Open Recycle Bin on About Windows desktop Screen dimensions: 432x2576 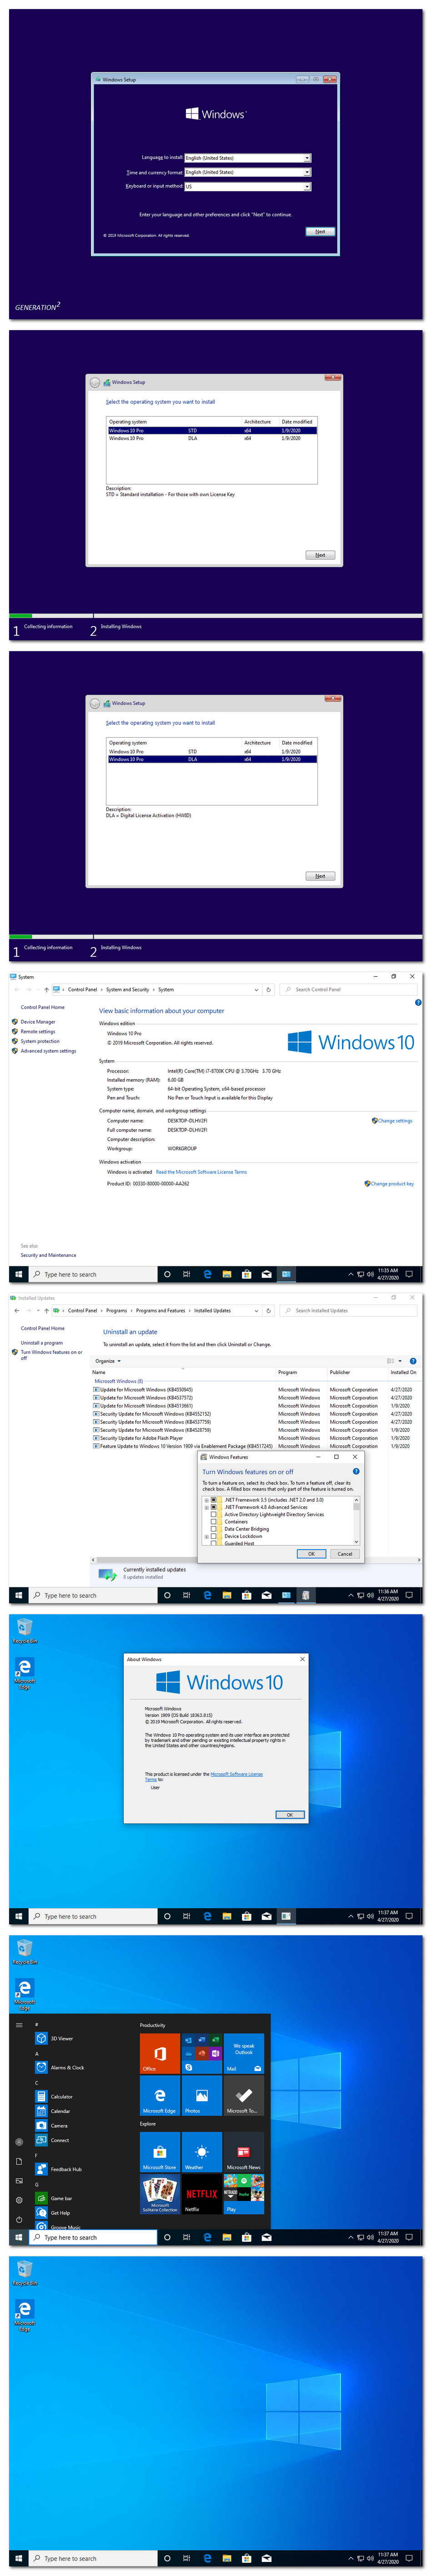[25, 1630]
